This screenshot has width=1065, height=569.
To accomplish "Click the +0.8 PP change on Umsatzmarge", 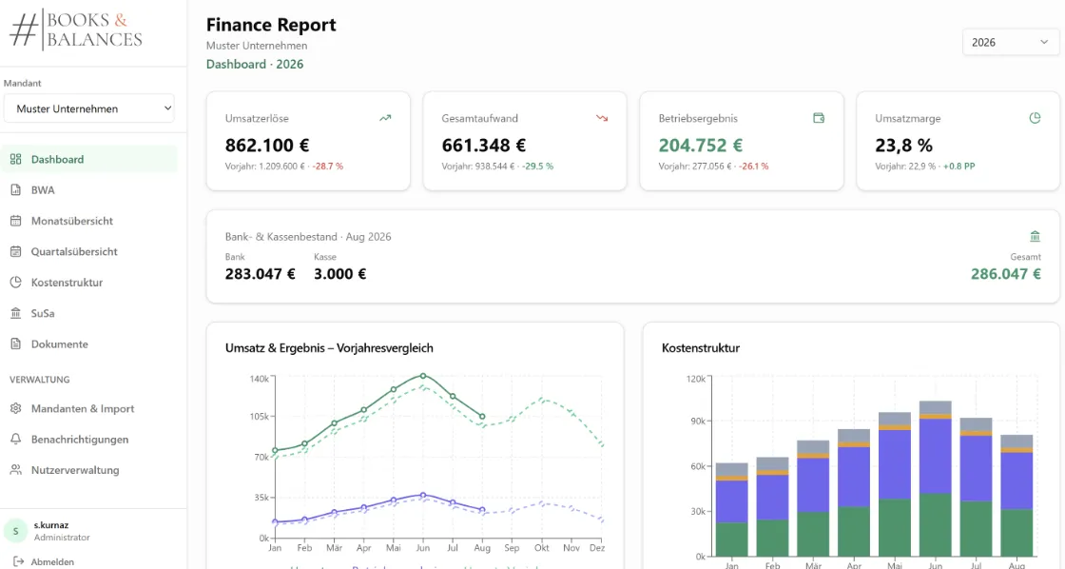I will point(959,166).
